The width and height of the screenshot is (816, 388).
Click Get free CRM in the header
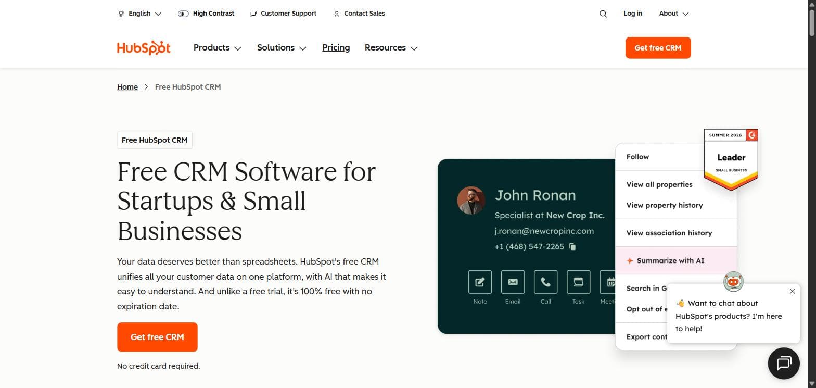point(658,48)
